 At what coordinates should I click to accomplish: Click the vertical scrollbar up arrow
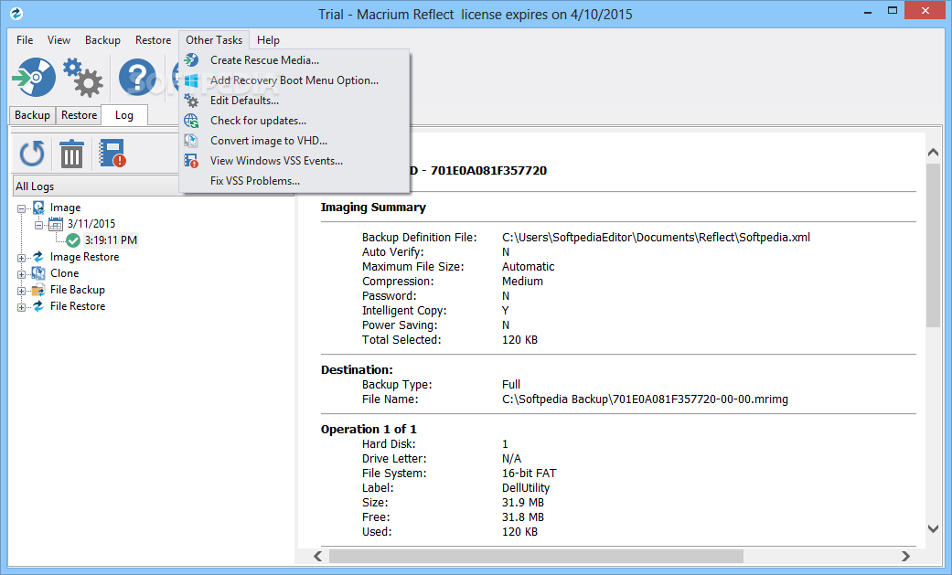[x=933, y=153]
